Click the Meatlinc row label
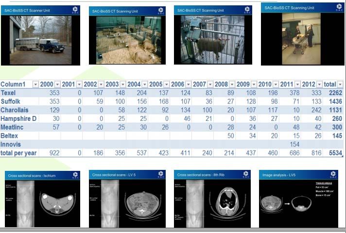Image resolution: width=346 pixels, height=233 pixels. [x=12, y=127]
